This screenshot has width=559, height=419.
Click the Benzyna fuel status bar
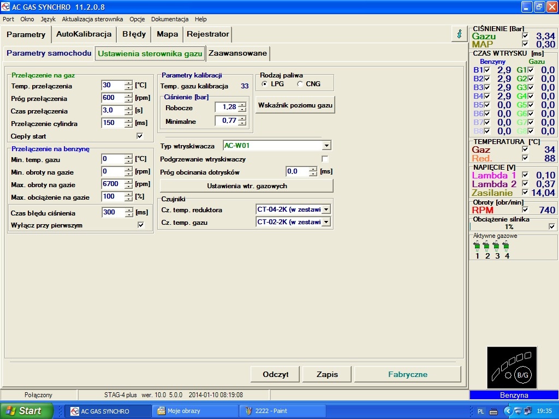coord(514,395)
